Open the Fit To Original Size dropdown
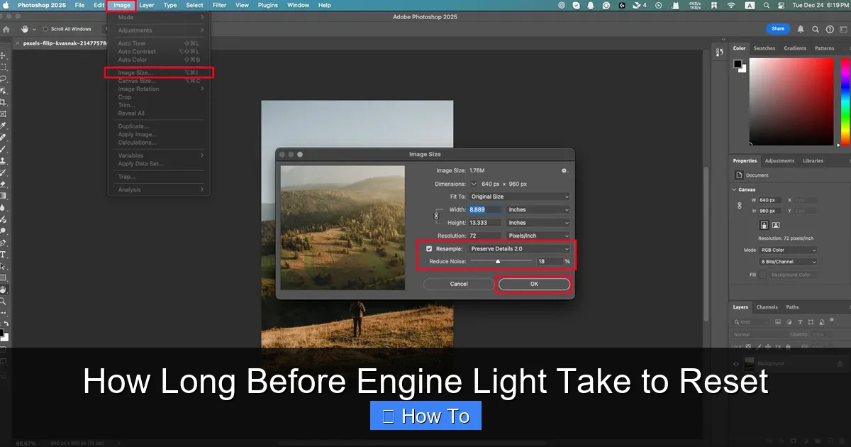The height and width of the screenshot is (447, 851). (520, 197)
